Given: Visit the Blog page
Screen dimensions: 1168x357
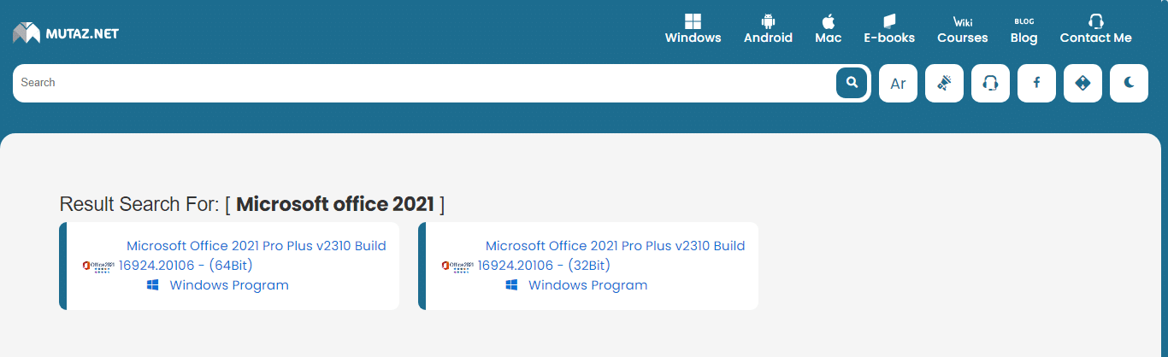Looking at the screenshot, I should [1023, 29].
